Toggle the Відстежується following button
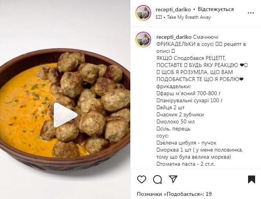Image resolution: width=261 pixels, height=199 pixels. [216, 9]
